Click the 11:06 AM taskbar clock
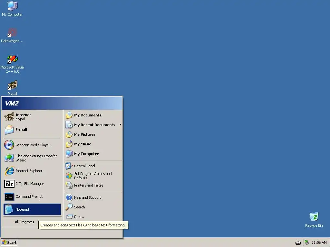Viewport: 330px width, 247px height. [x=319, y=242]
